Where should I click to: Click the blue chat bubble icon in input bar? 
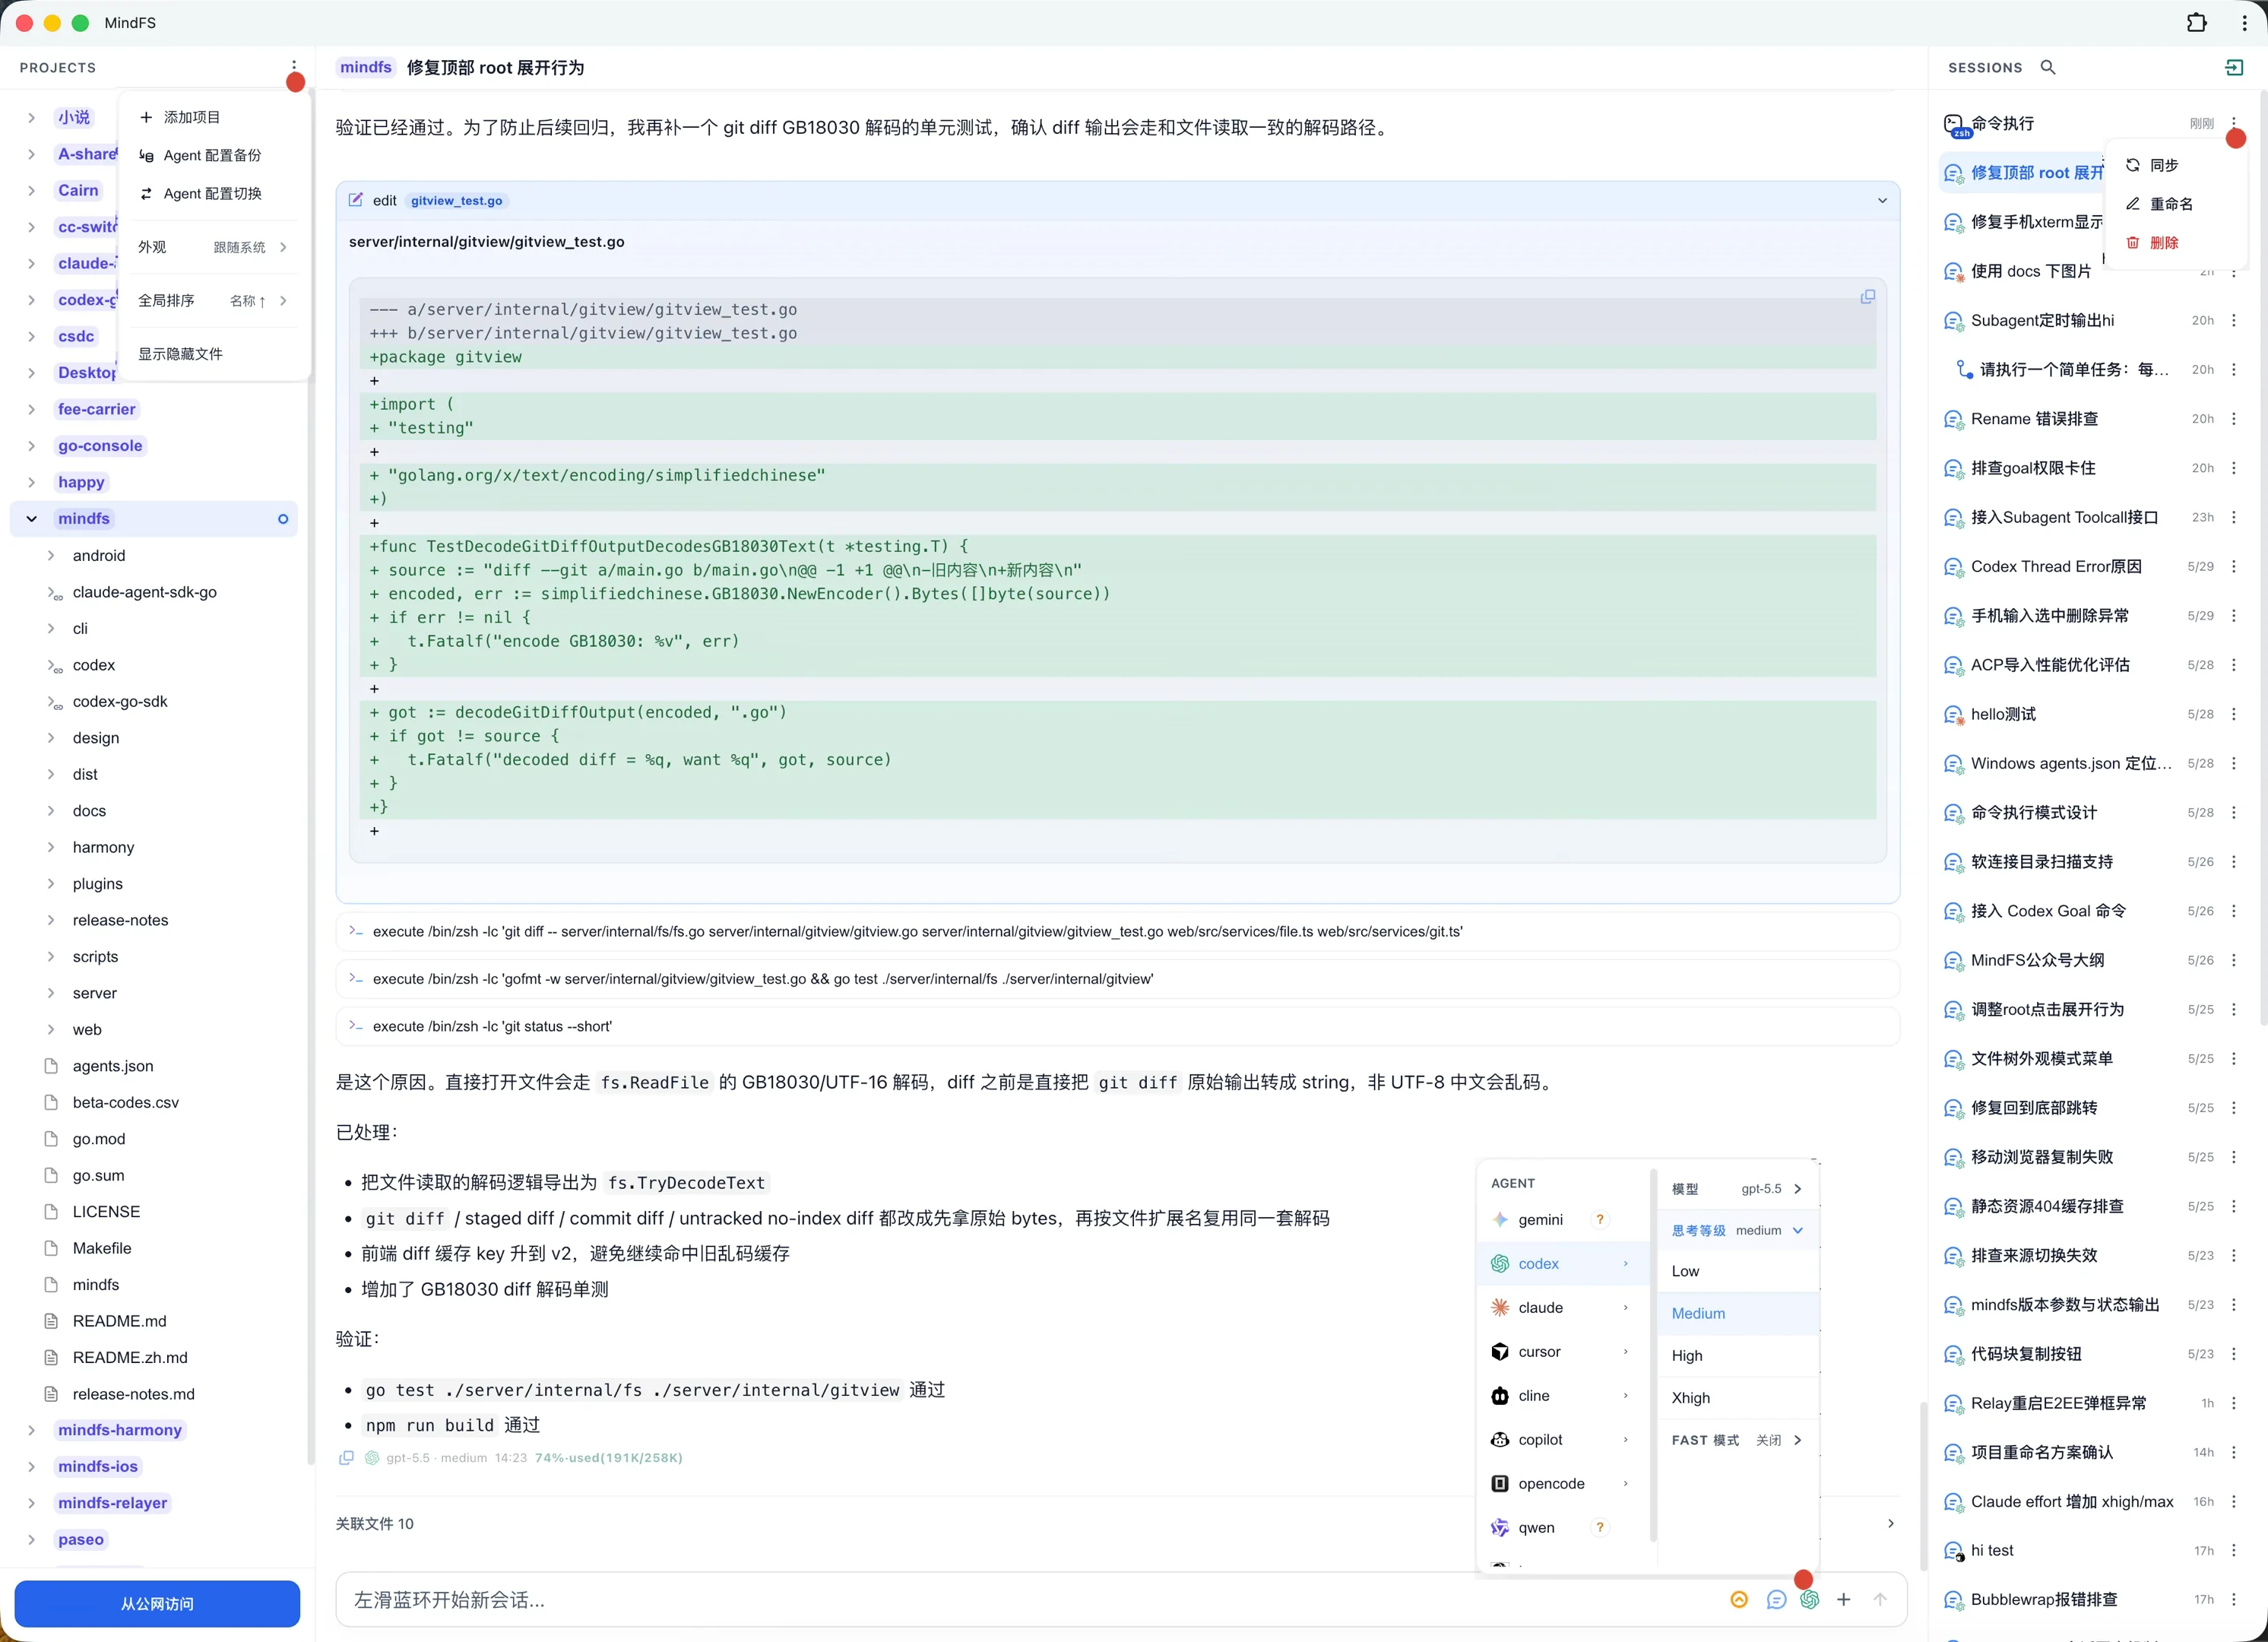click(1775, 1599)
